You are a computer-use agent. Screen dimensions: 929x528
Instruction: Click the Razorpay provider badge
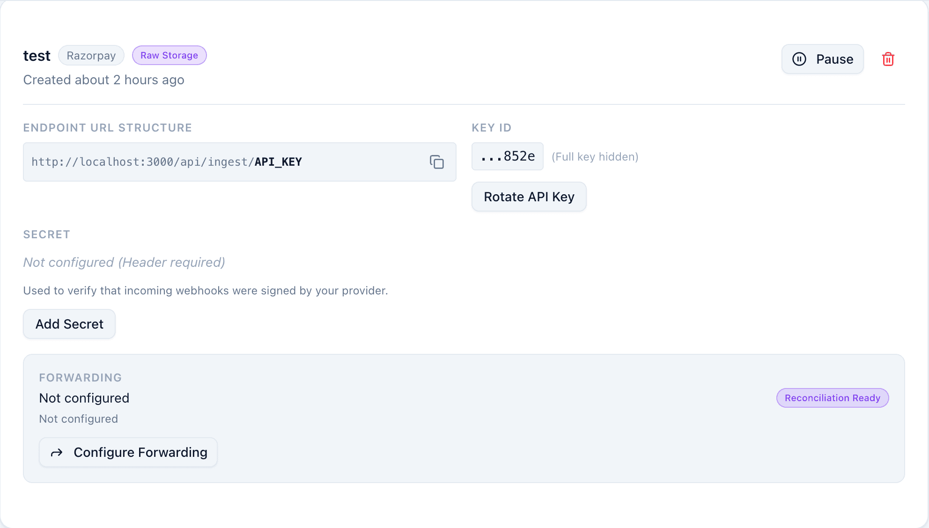pos(91,56)
